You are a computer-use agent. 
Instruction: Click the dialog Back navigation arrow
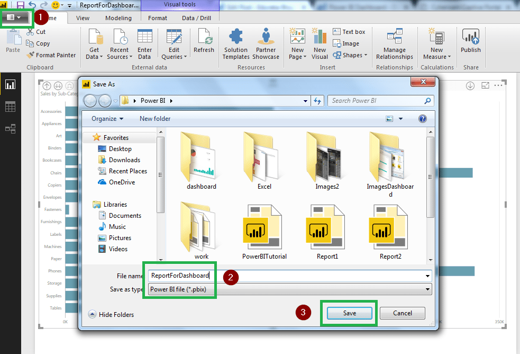(90, 101)
